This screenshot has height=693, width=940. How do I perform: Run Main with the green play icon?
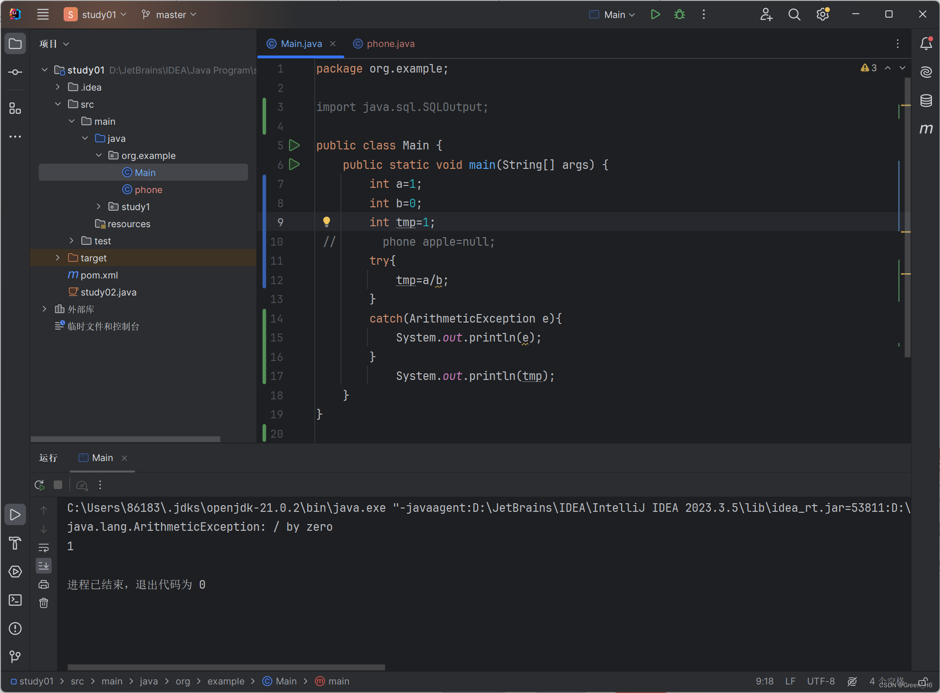(655, 15)
